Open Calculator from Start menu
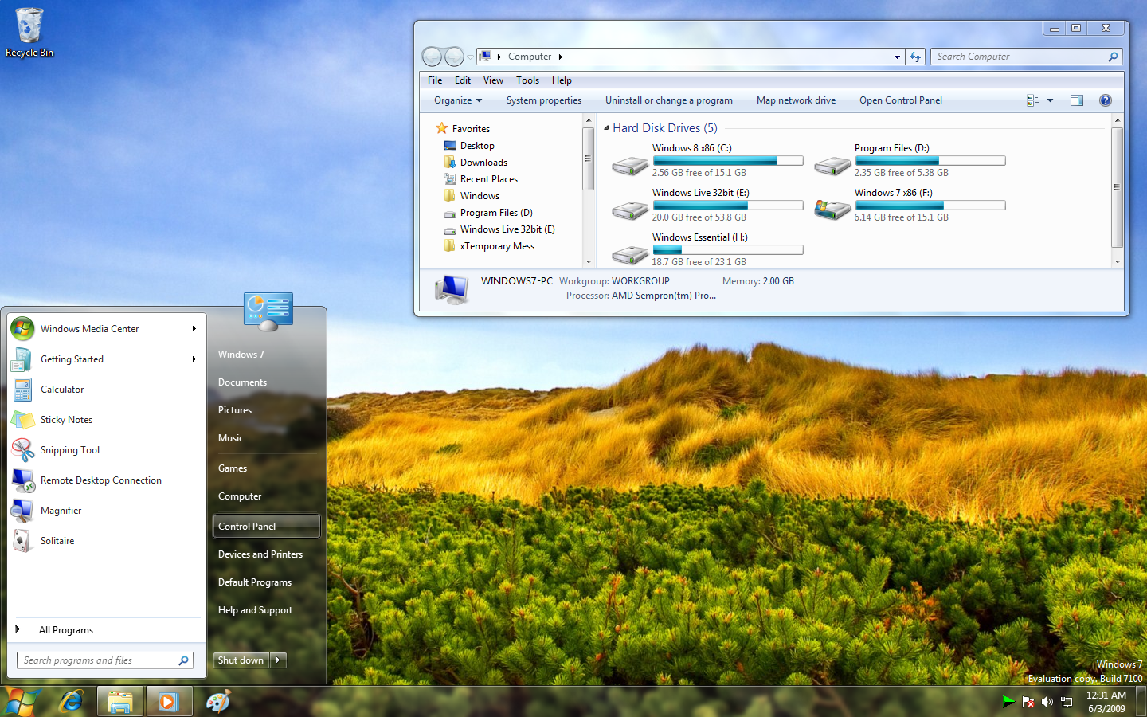Image resolution: width=1147 pixels, height=717 pixels. pyautogui.click(x=62, y=390)
